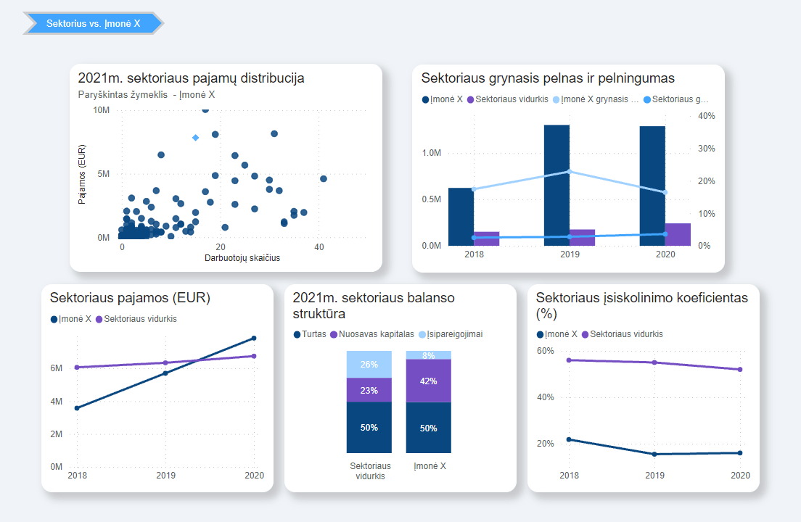Click the 2020 purple sector average profit bar
Viewport: 801px width, 522px height.
[678, 234]
